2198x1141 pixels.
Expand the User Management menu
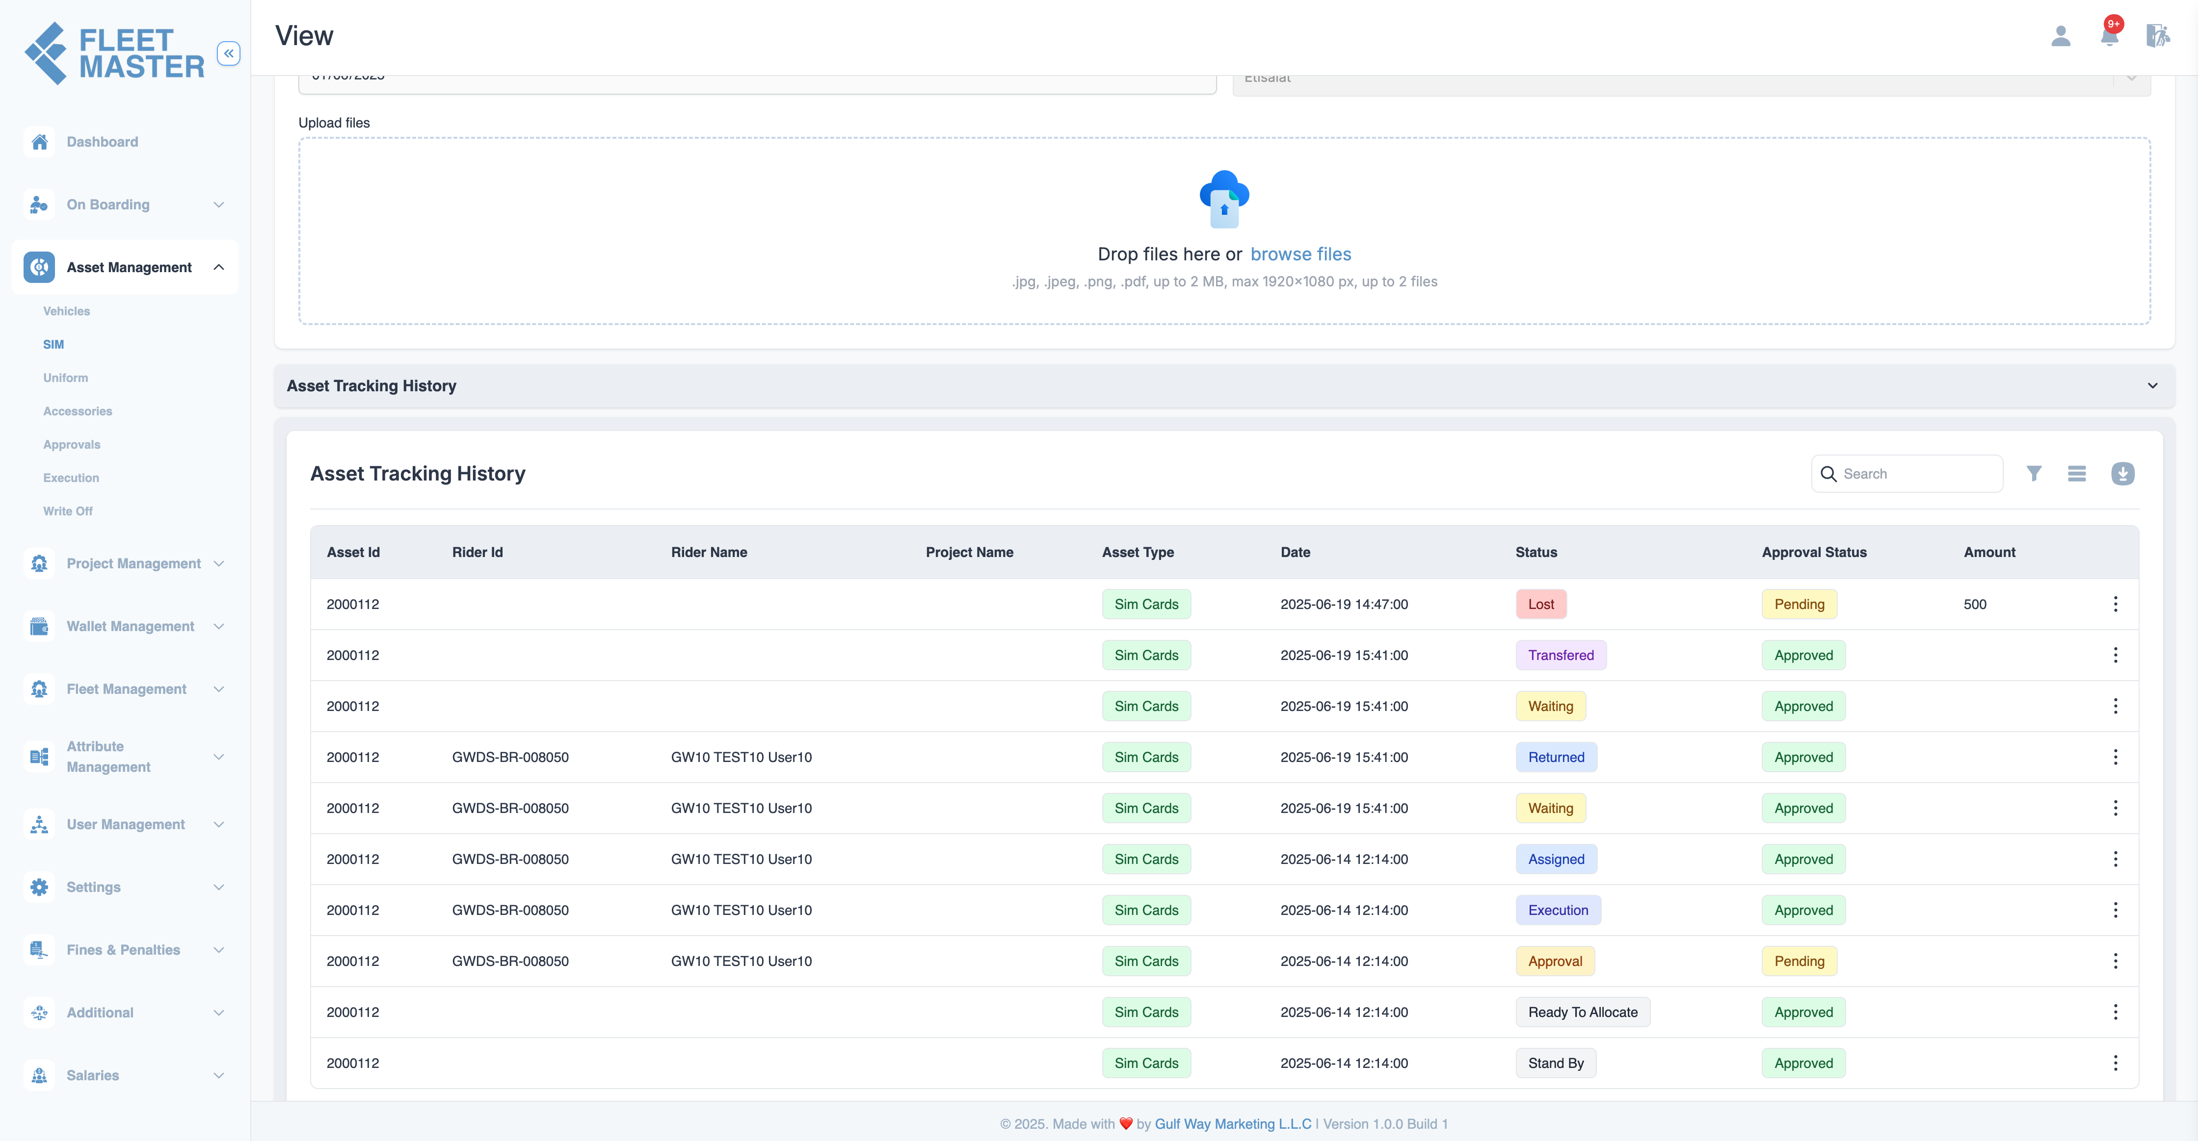218,825
